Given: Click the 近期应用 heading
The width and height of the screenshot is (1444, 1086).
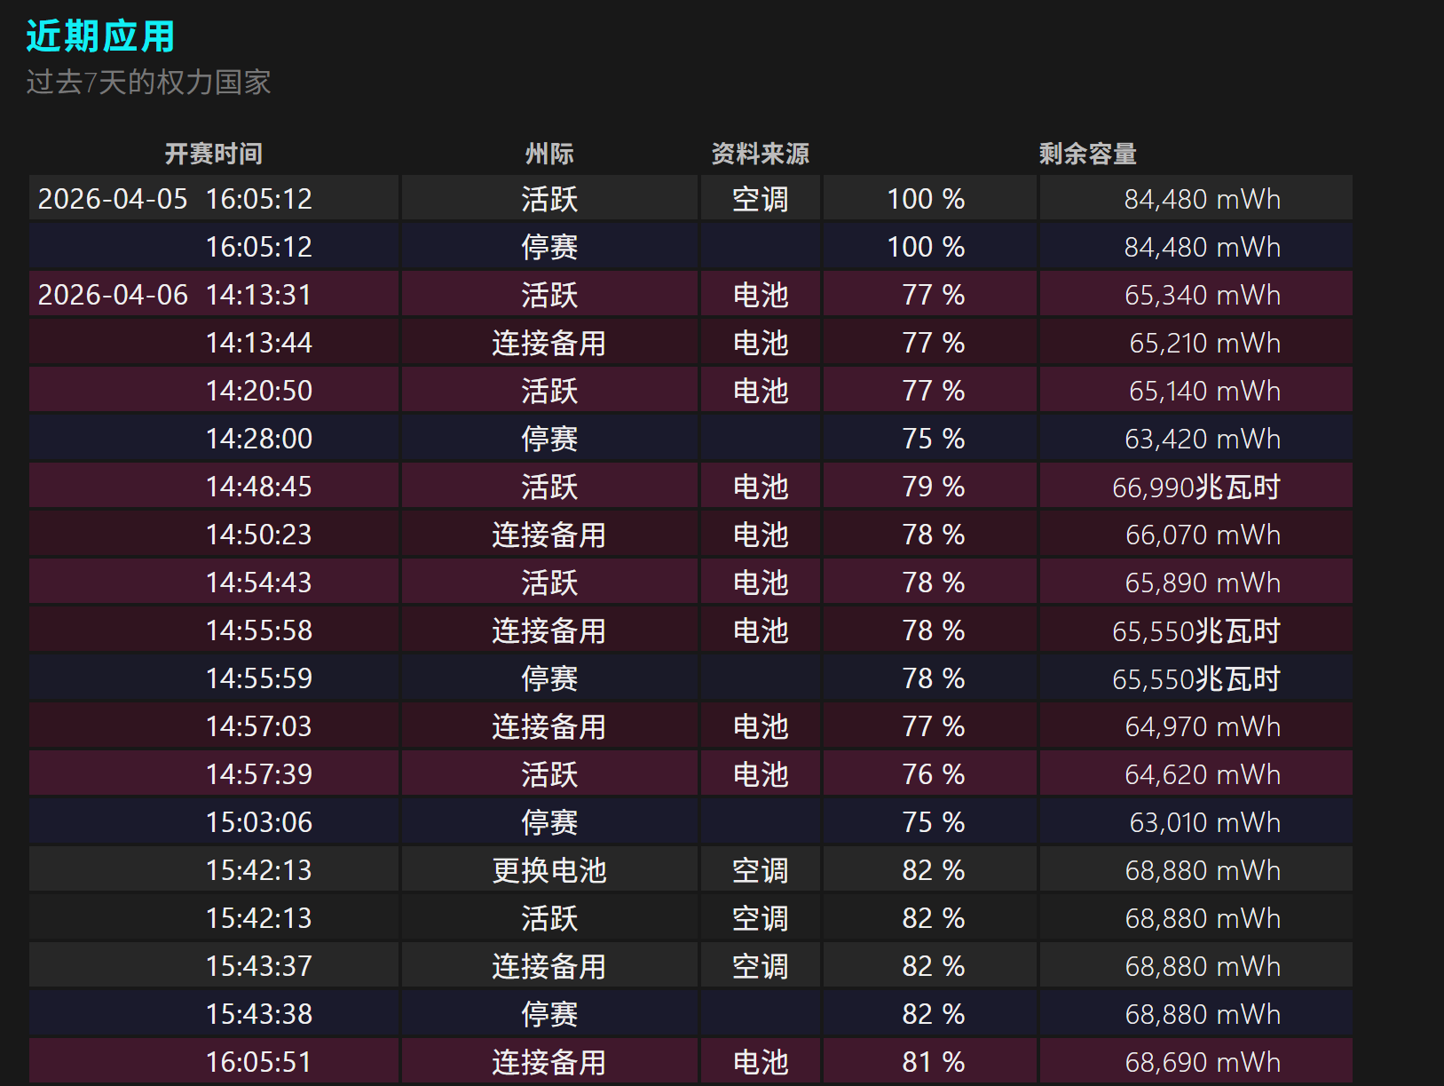Looking at the screenshot, I should click(x=100, y=36).
